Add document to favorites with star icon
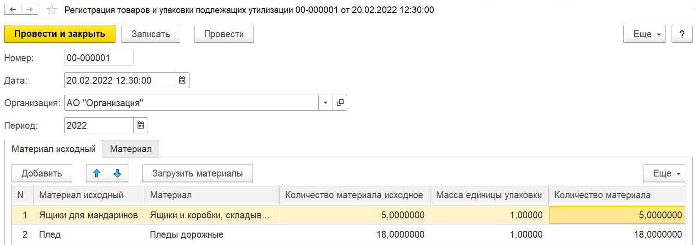The image size is (695, 245). click(52, 10)
